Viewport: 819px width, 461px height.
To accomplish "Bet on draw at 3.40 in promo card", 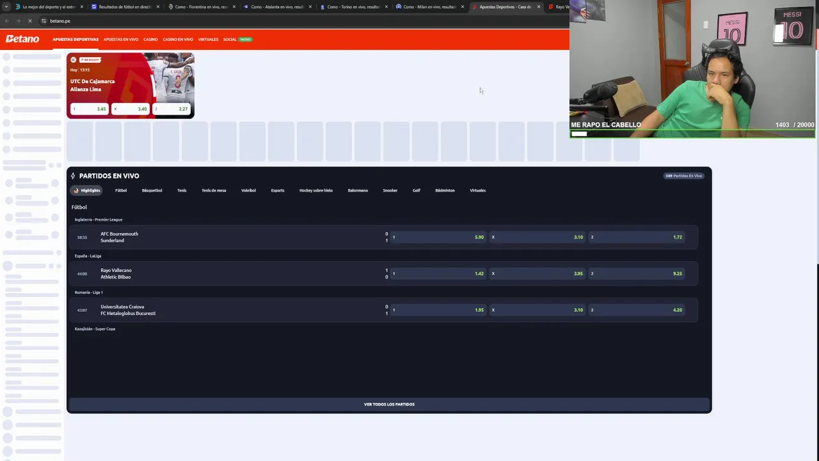I will (130, 109).
